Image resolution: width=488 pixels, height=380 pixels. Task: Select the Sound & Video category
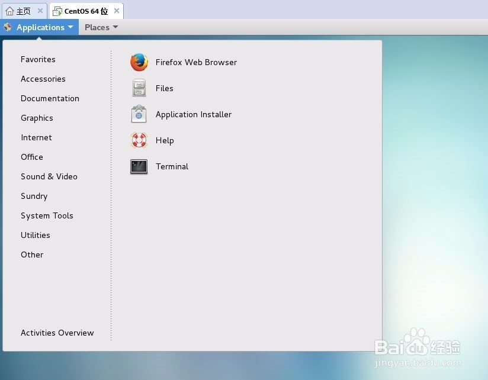coord(49,176)
